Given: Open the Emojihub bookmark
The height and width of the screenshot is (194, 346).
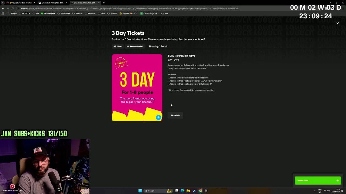Looking at the screenshot, I should point(129,13).
